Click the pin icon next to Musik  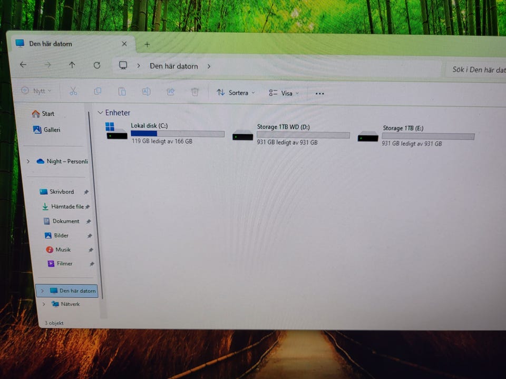click(x=91, y=250)
